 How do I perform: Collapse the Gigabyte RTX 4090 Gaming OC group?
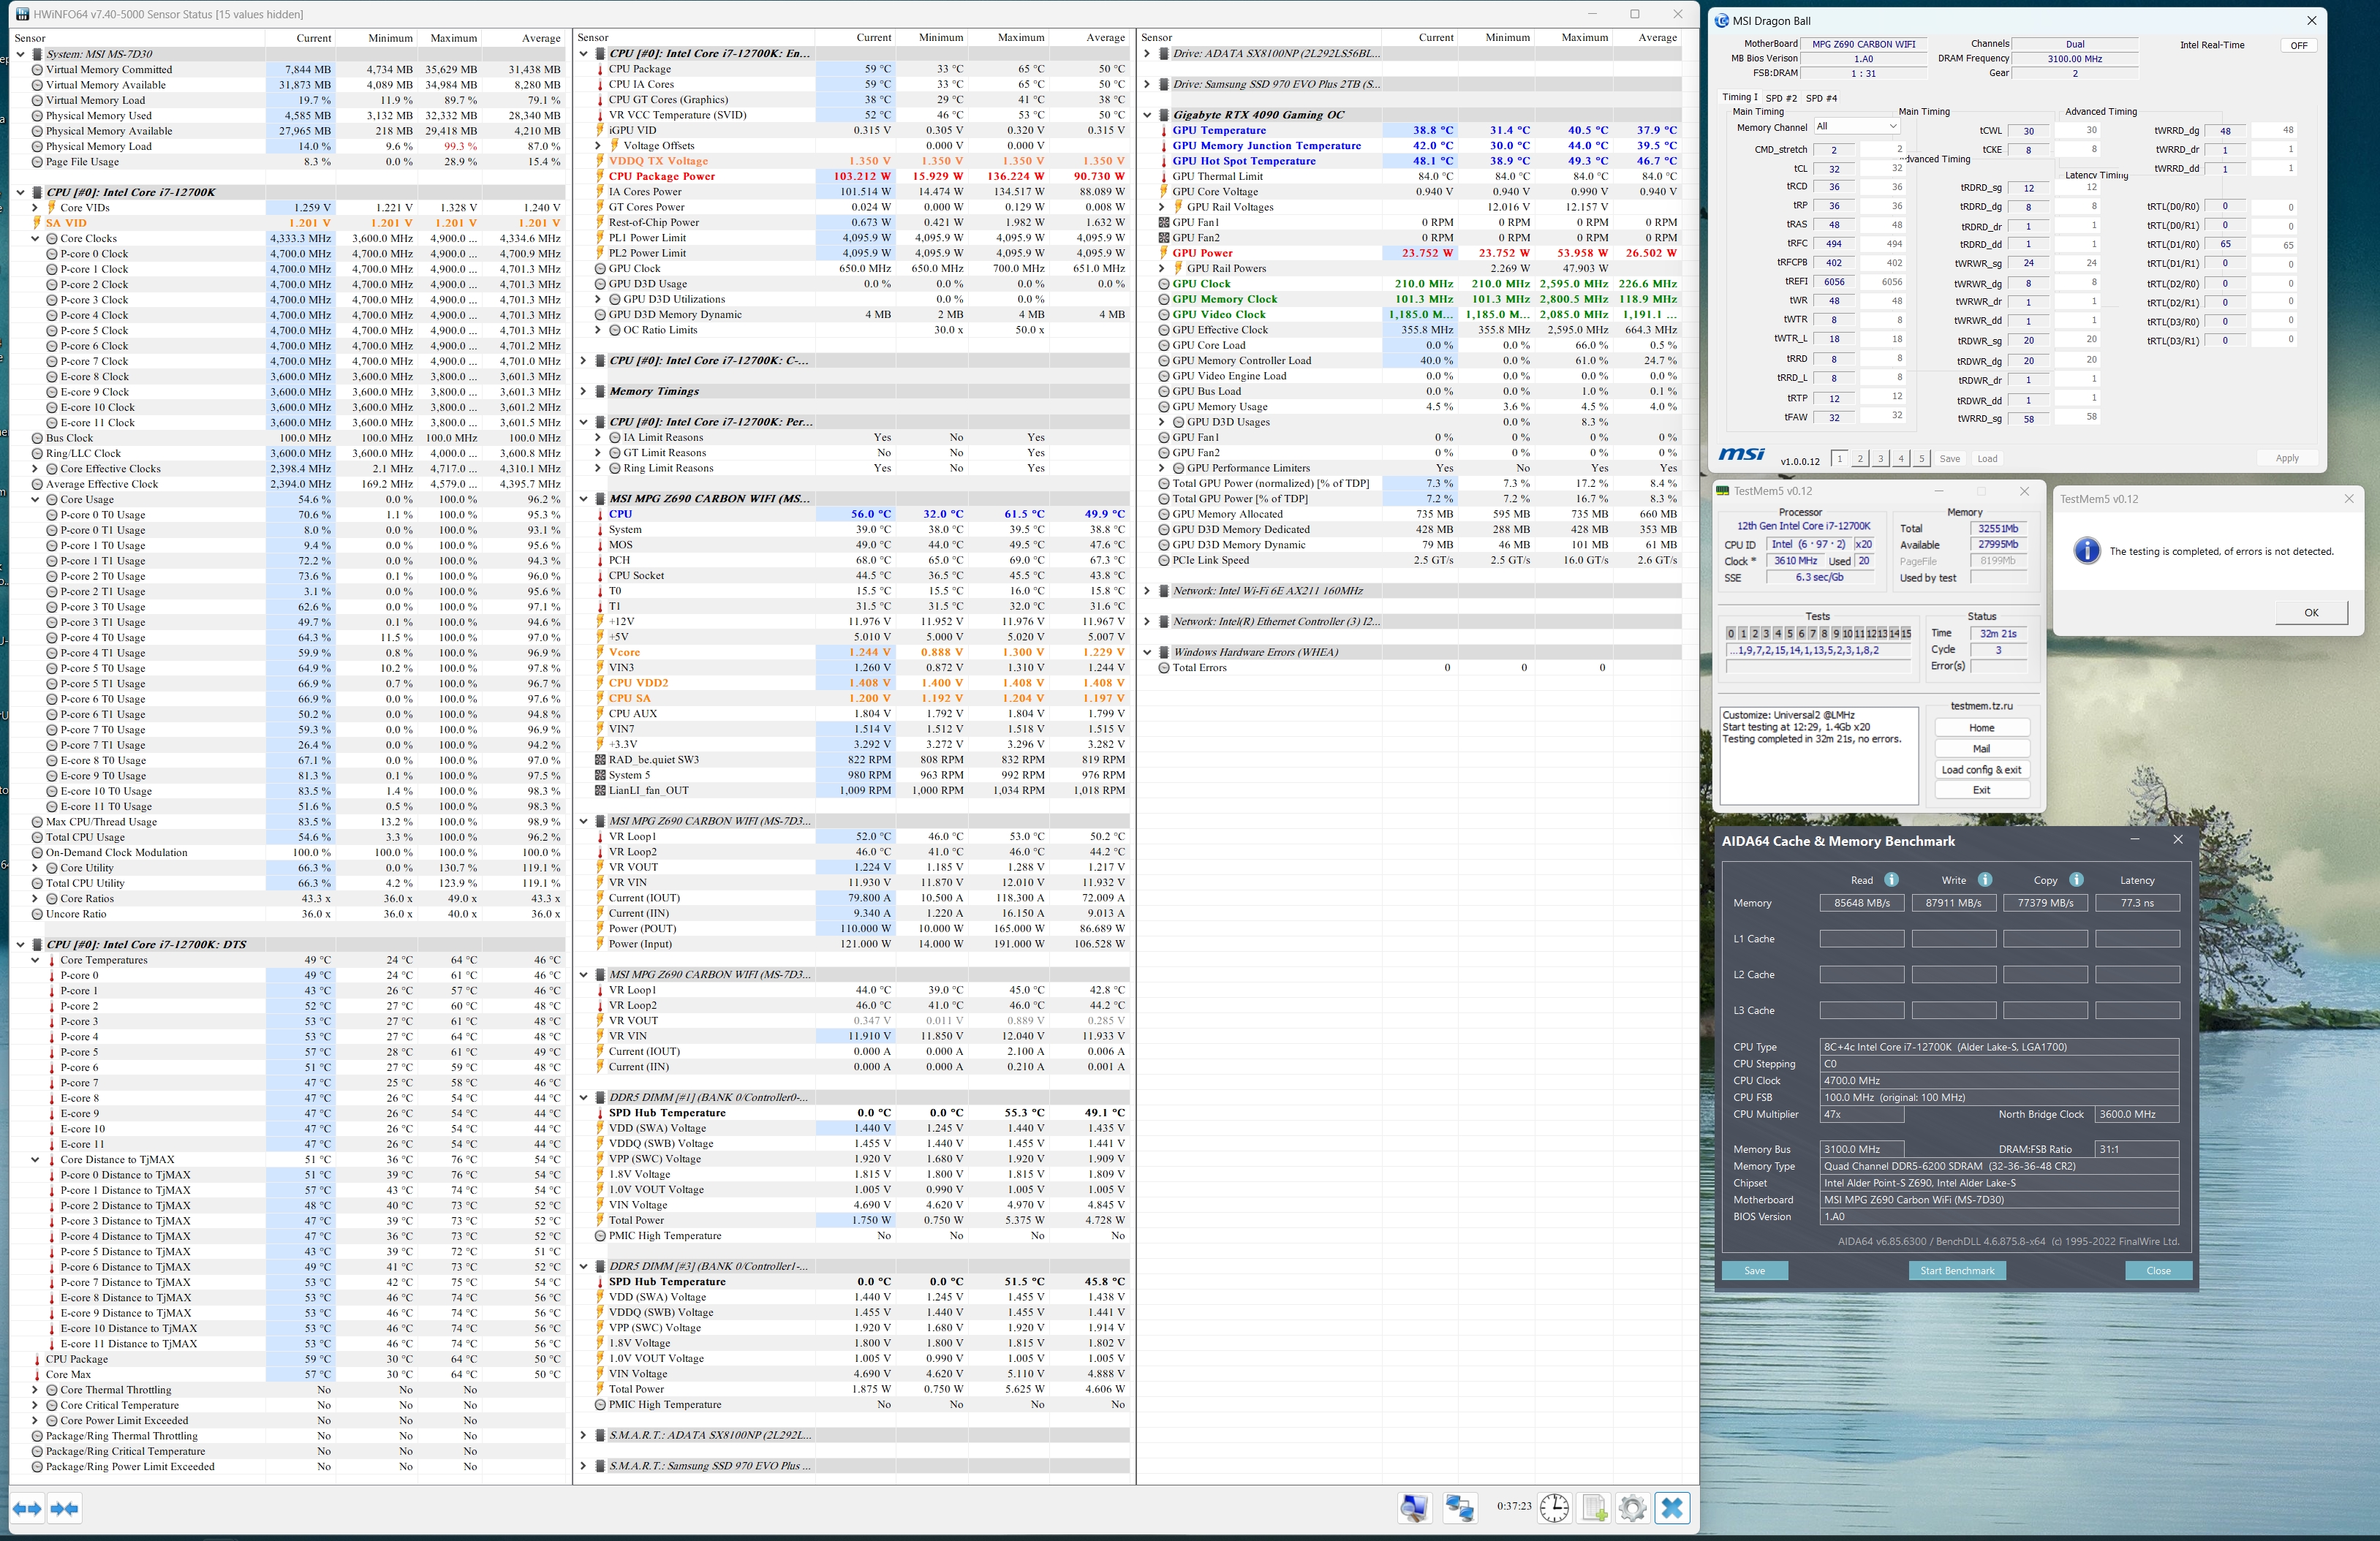[x=1147, y=115]
